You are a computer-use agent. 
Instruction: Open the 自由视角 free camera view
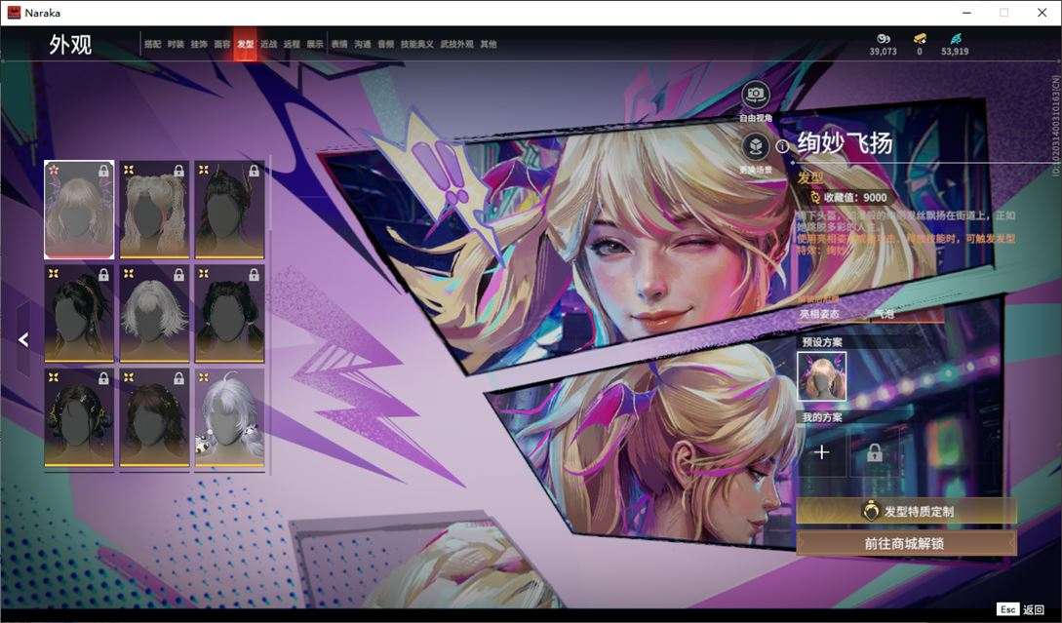click(x=755, y=95)
